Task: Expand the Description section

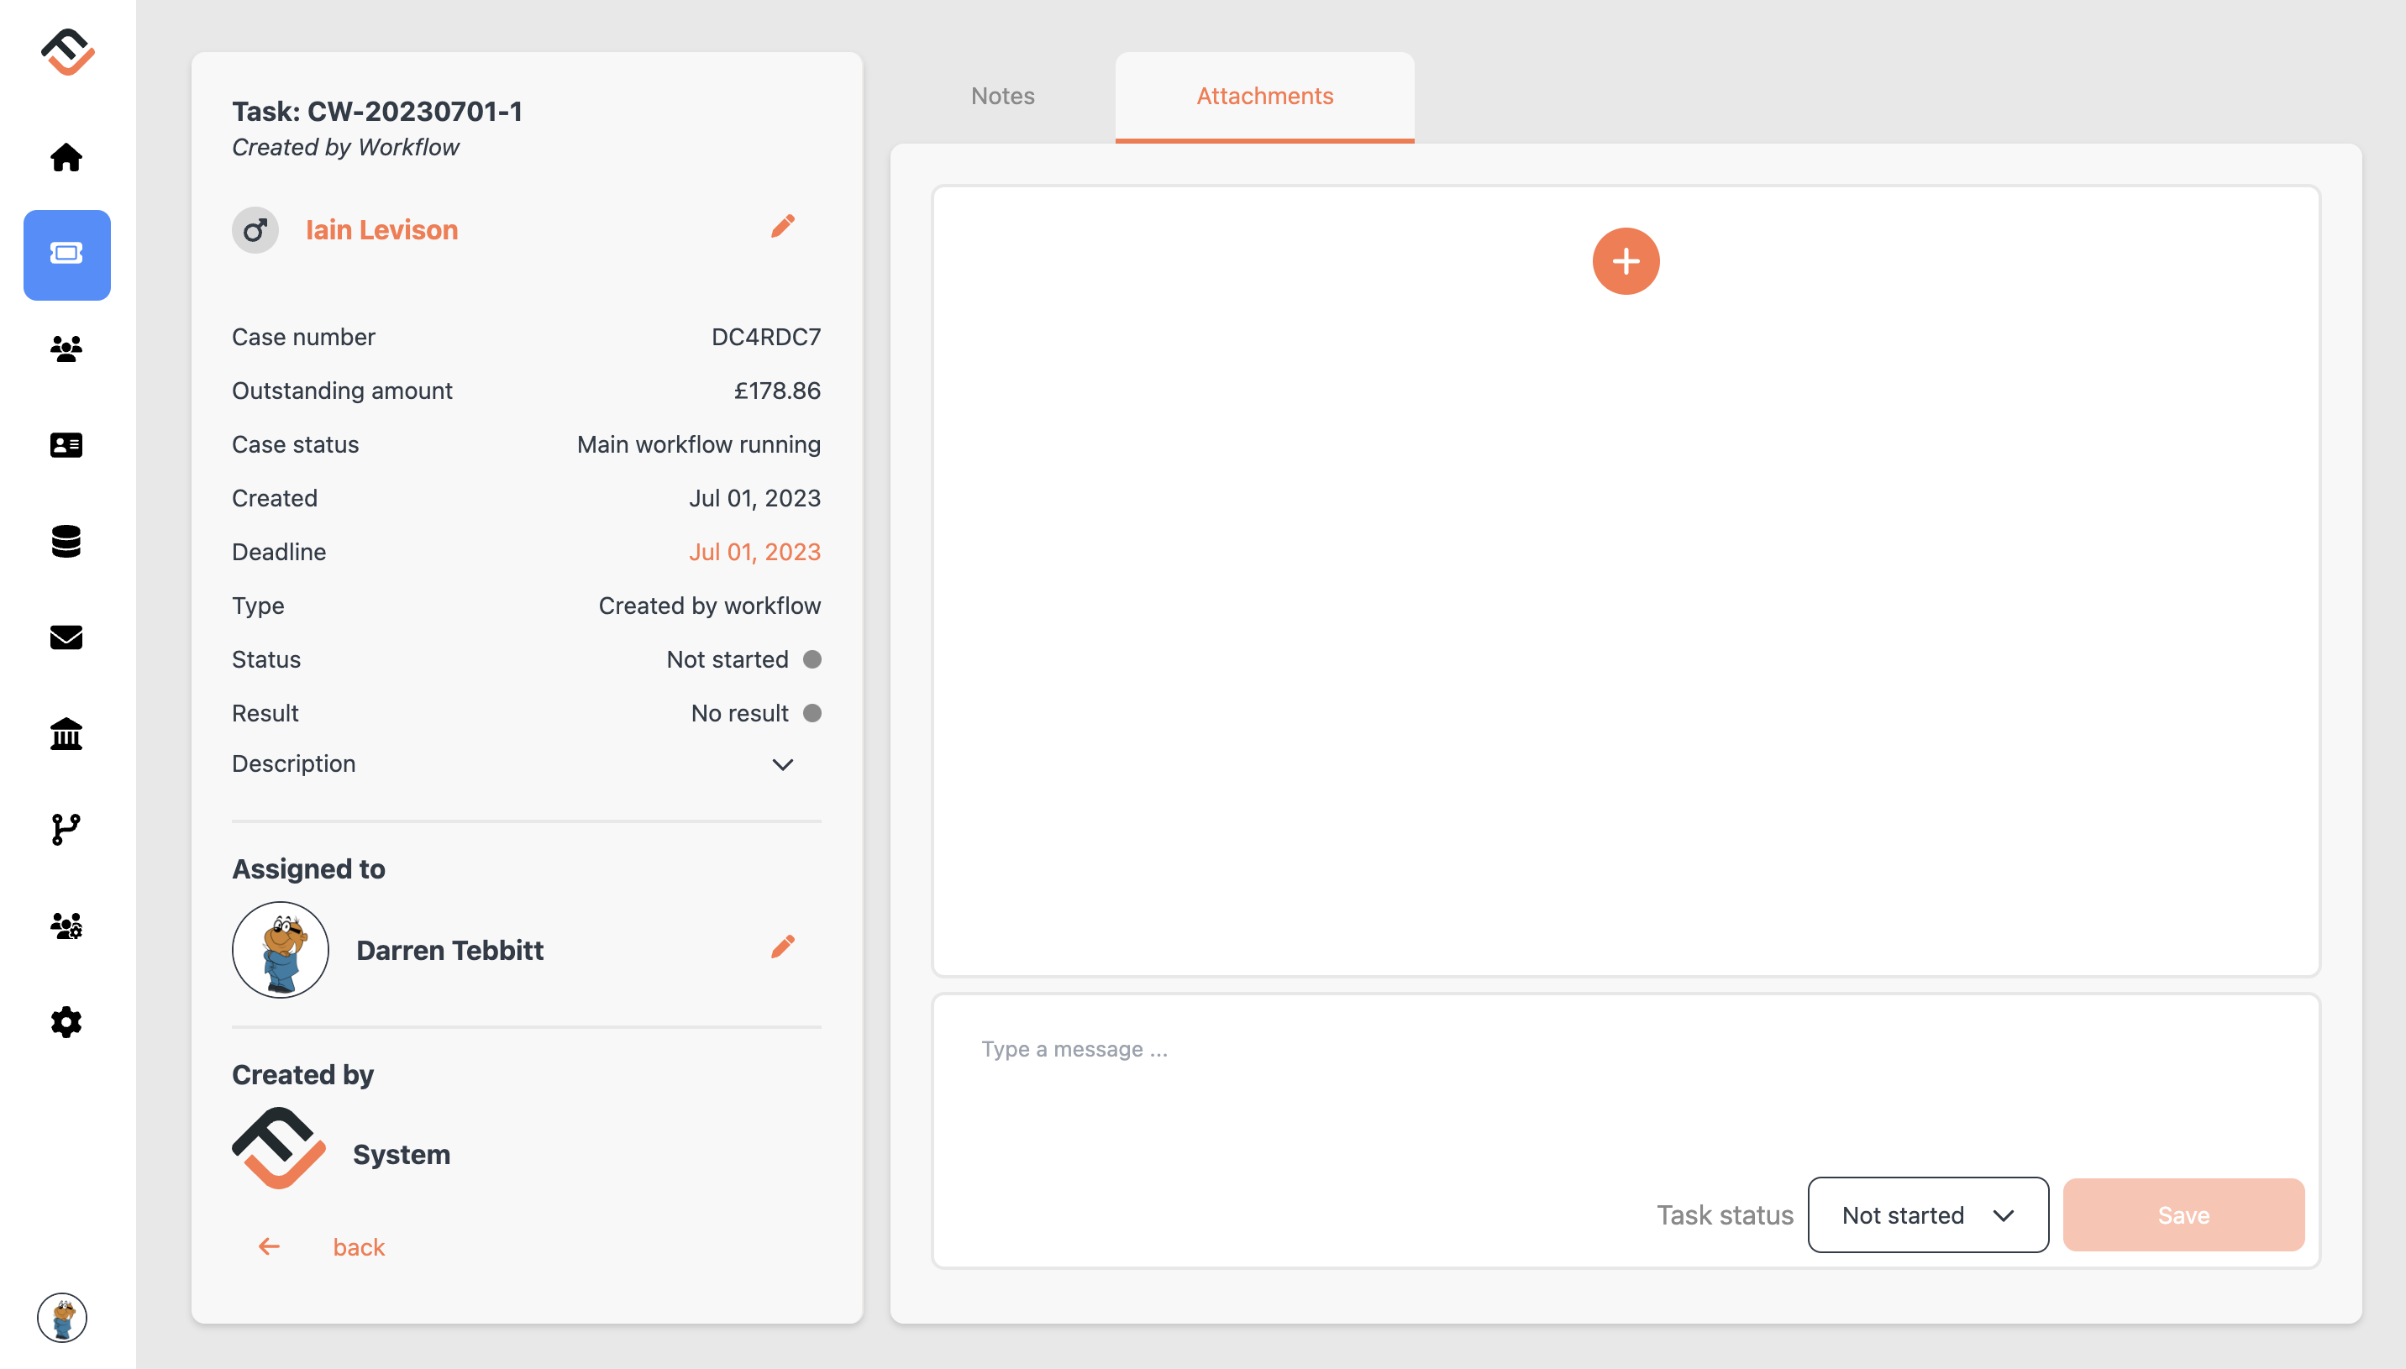Action: pyautogui.click(x=781, y=763)
